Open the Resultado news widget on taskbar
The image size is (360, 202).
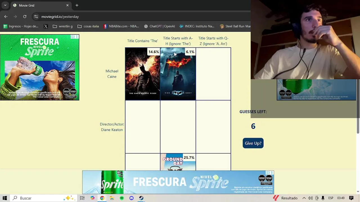tap(285, 198)
